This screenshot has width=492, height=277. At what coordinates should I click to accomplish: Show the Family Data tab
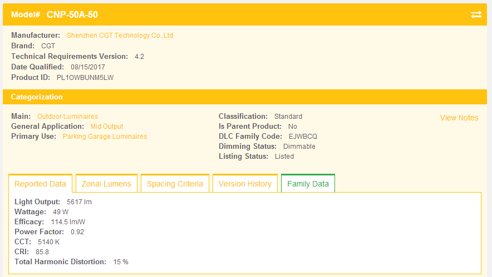[308, 184]
